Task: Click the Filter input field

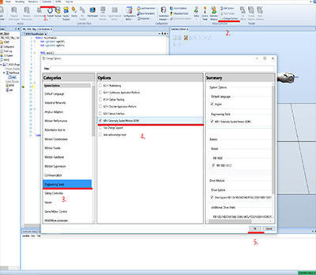Action: (162, 68)
